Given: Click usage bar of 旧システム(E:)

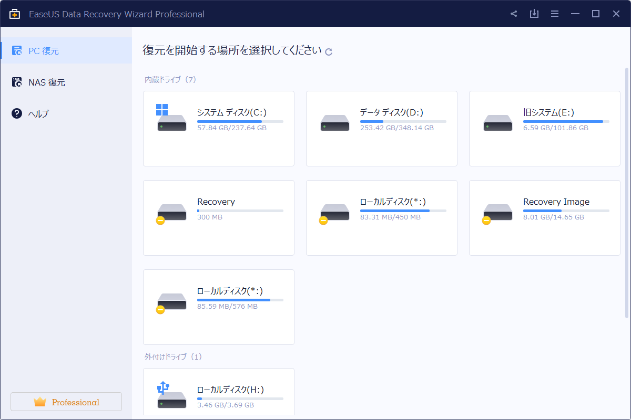Looking at the screenshot, I should 566,121.
